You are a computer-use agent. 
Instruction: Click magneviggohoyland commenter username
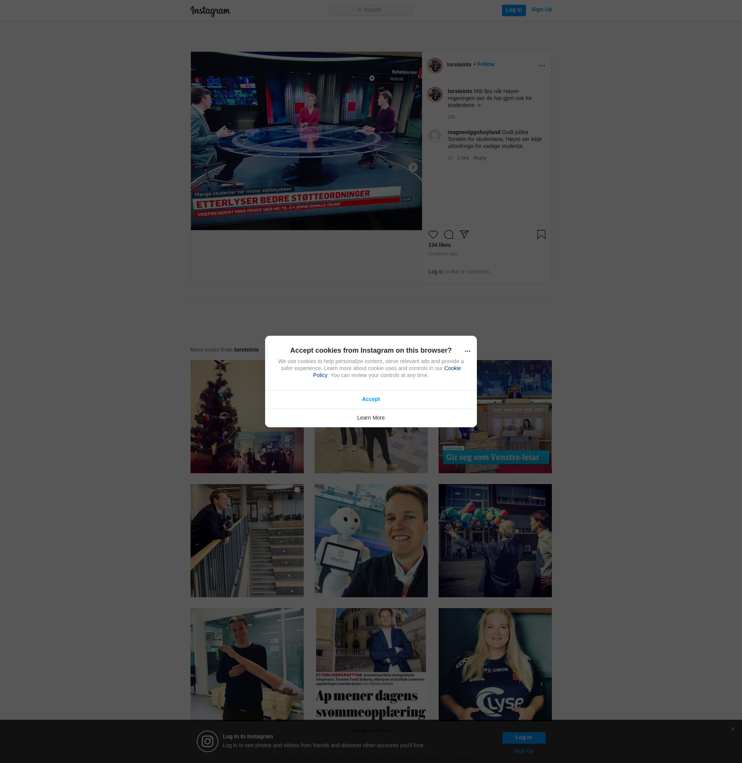pyautogui.click(x=473, y=132)
